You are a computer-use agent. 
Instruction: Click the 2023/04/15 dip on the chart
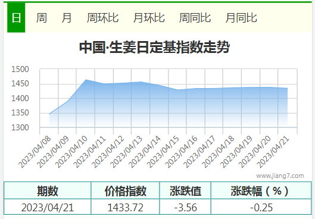click(x=177, y=90)
